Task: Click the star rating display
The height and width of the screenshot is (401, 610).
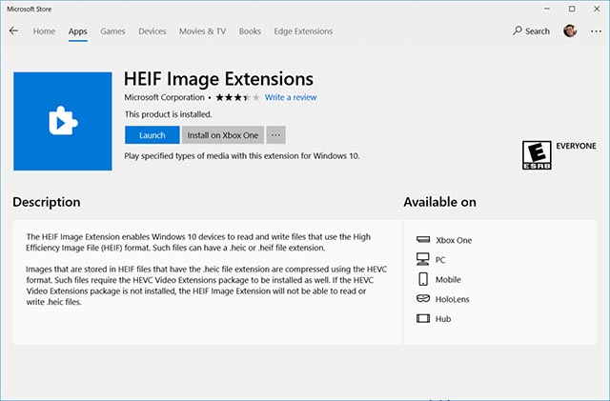Action: coord(237,97)
